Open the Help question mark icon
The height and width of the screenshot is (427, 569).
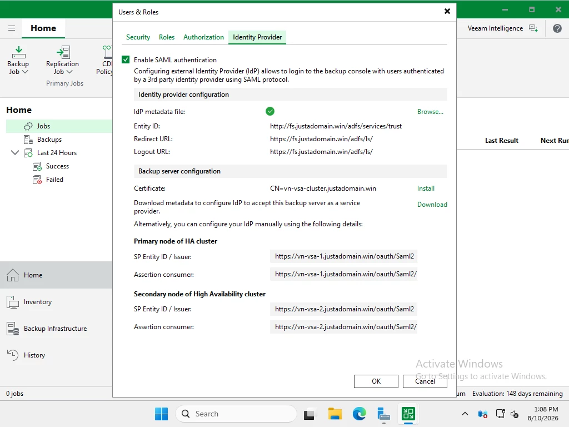point(557,28)
